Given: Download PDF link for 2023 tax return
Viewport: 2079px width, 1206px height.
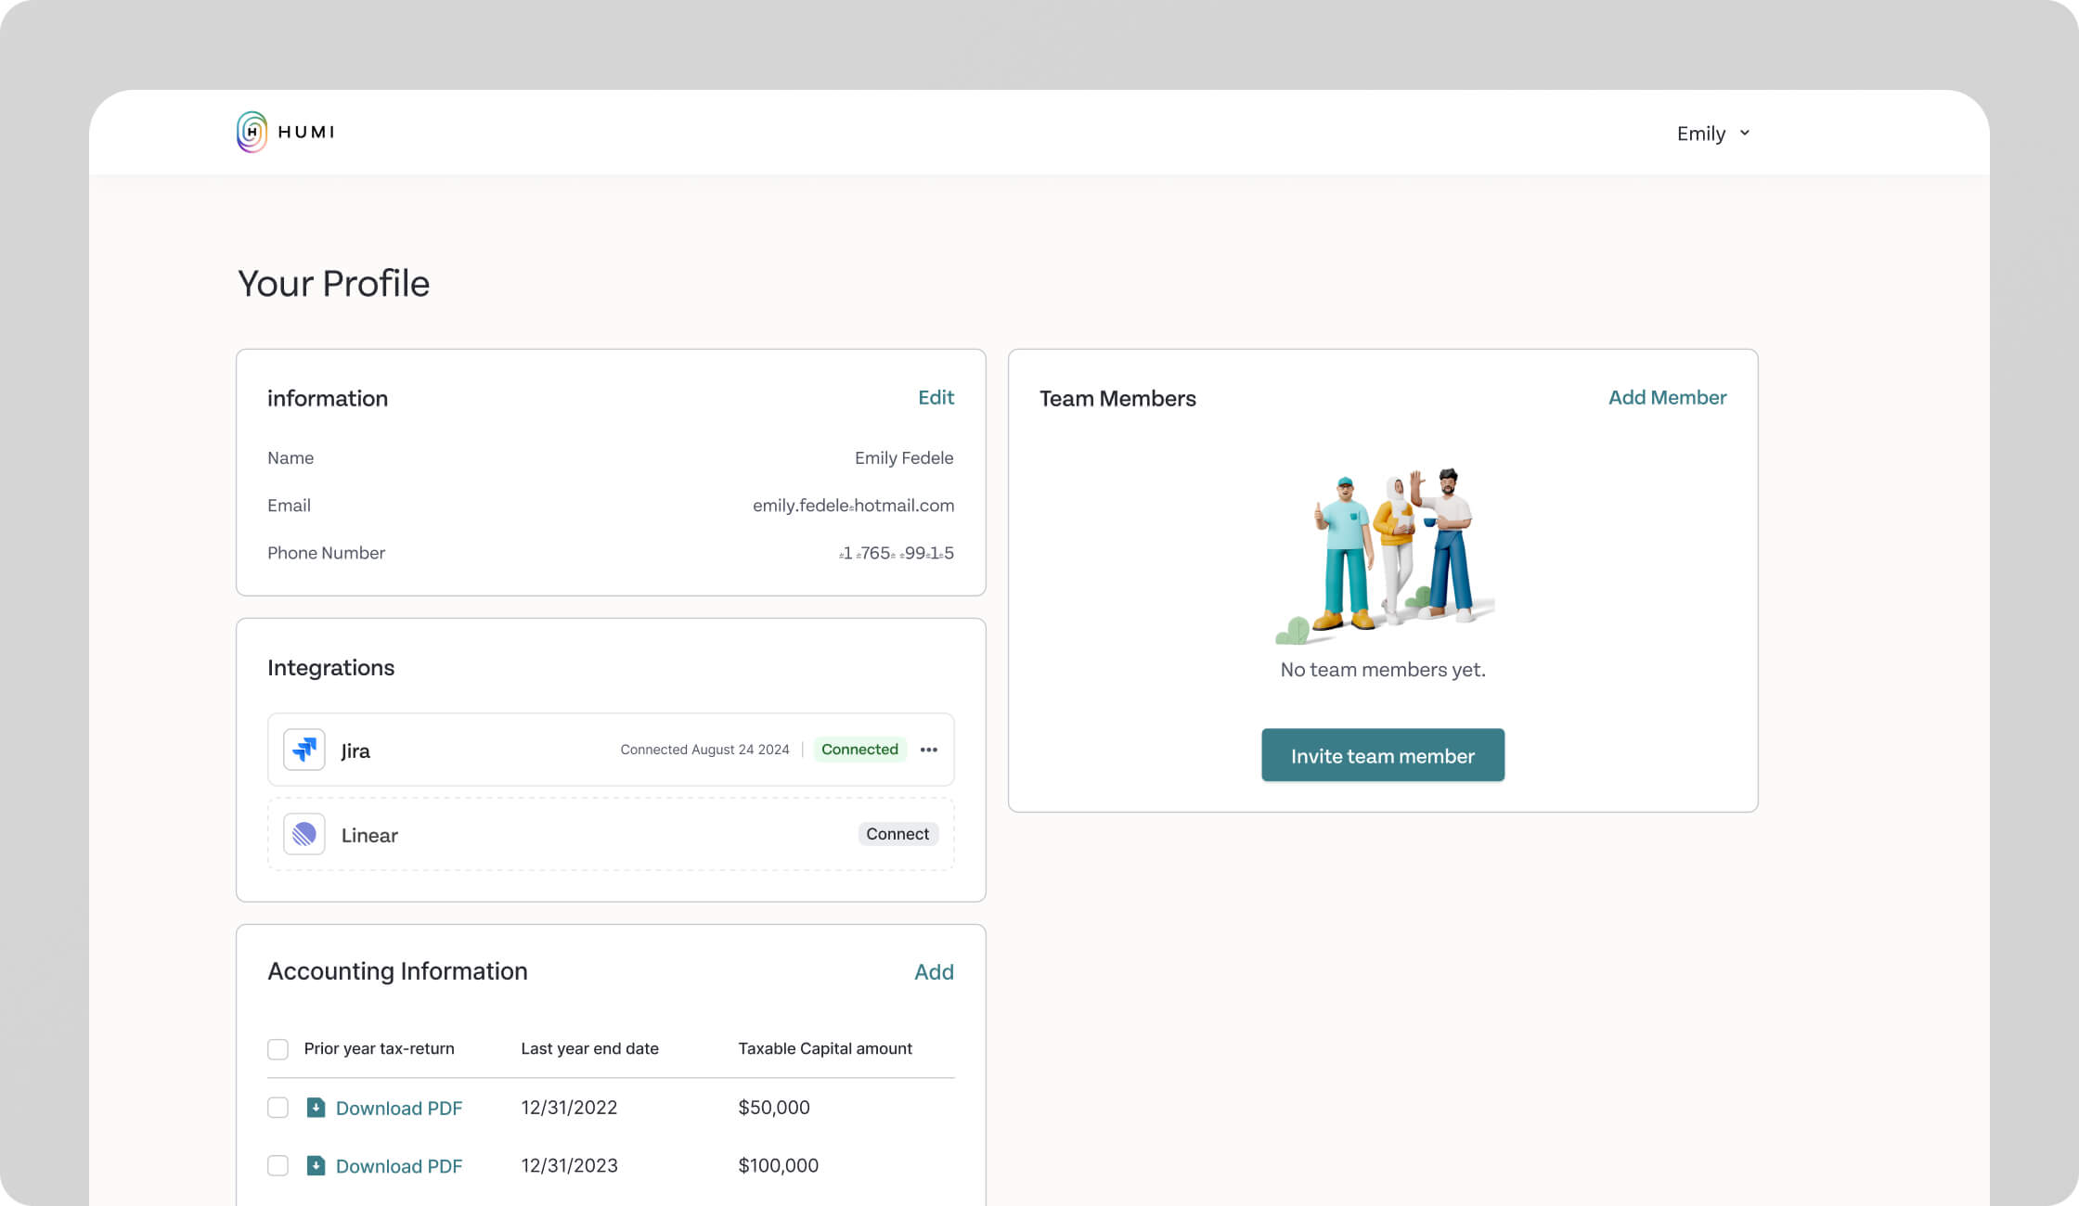Looking at the screenshot, I should 399,1167.
